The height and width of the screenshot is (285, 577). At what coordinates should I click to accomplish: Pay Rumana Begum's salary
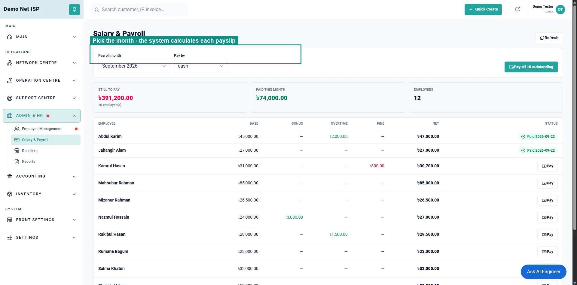(547, 252)
